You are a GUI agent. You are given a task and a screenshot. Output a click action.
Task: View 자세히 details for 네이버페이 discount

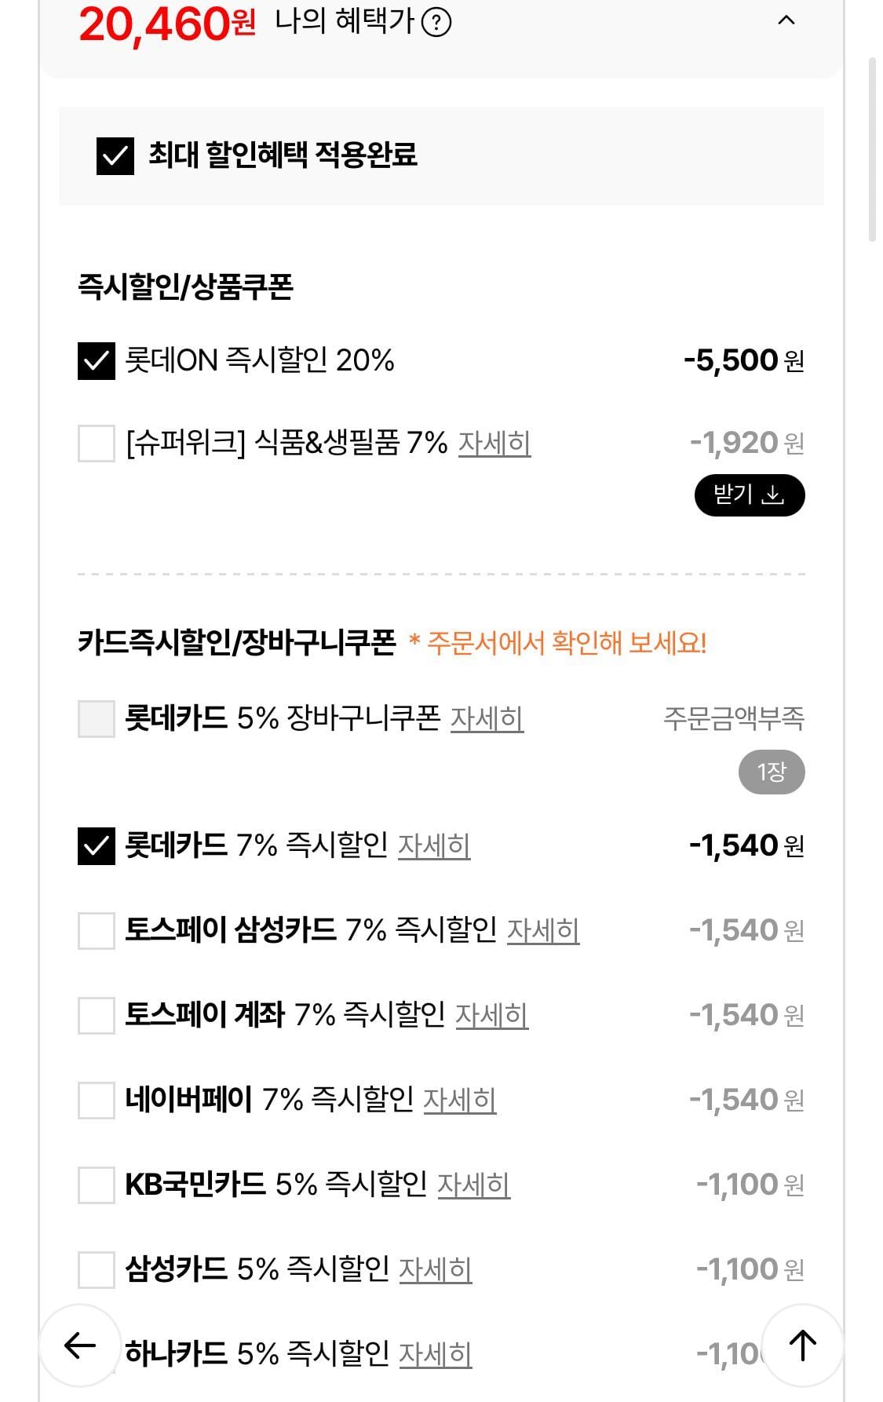tap(459, 1101)
